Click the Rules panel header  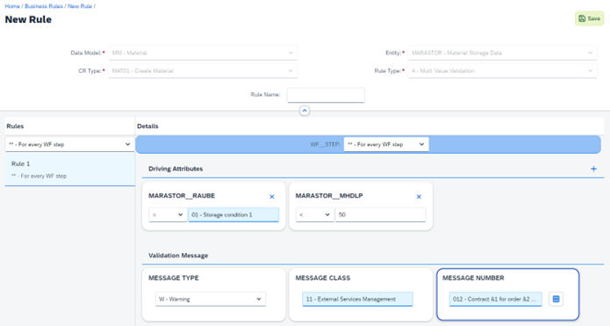pos(15,127)
